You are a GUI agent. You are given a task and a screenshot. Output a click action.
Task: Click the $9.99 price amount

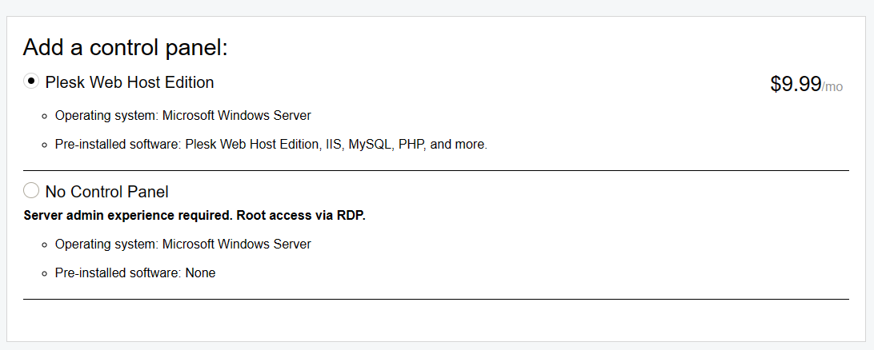point(796,84)
